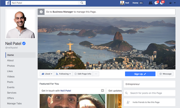Click the info icon beside Business Manager notice

tap(41, 12)
